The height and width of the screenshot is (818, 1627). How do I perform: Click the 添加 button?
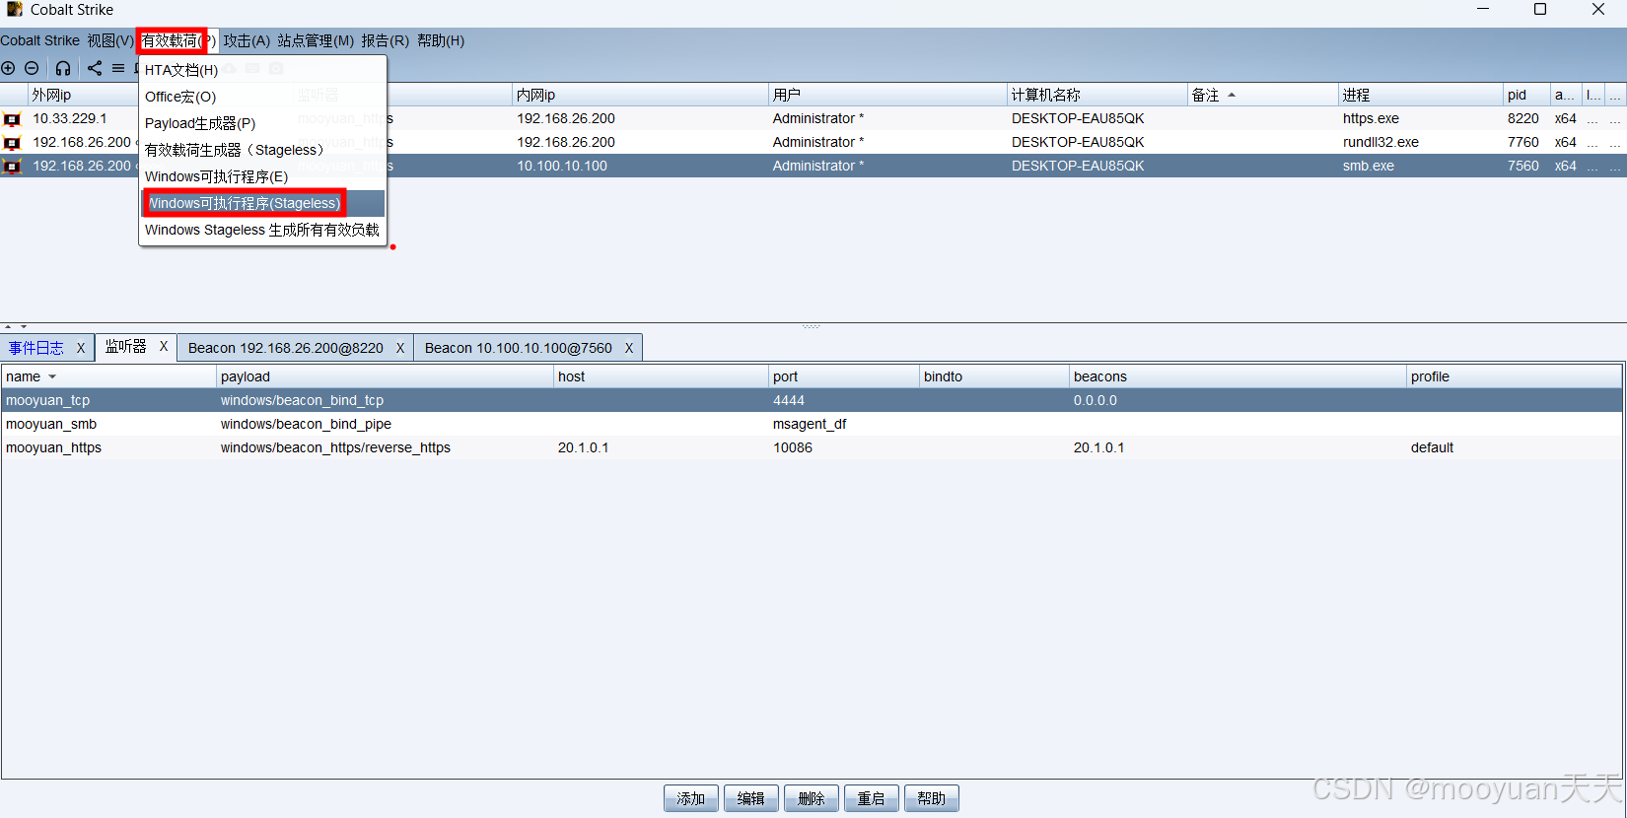[691, 798]
